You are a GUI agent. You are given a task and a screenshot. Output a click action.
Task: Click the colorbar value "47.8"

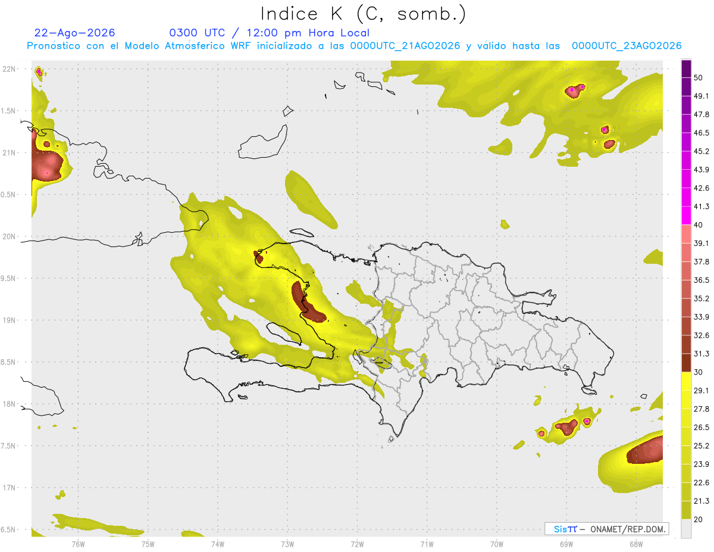coord(702,114)
